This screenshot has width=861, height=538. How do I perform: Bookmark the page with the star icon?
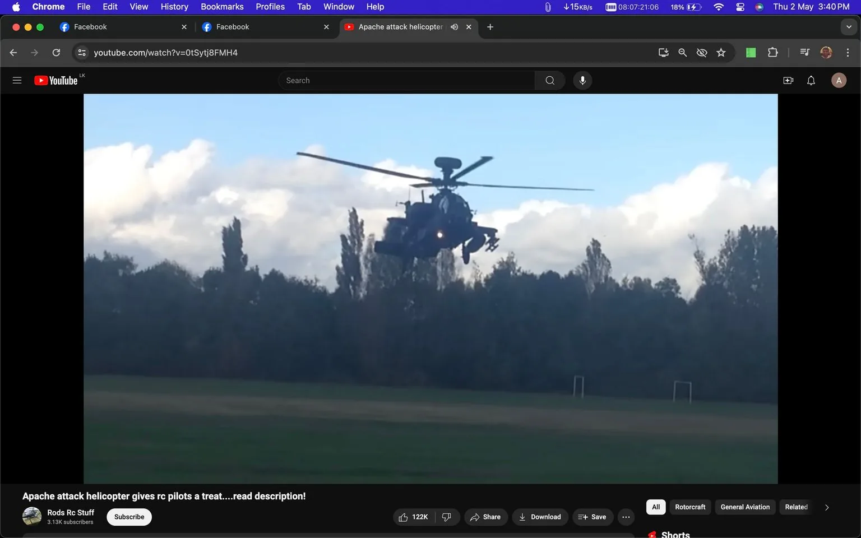(x=721, y=52)
